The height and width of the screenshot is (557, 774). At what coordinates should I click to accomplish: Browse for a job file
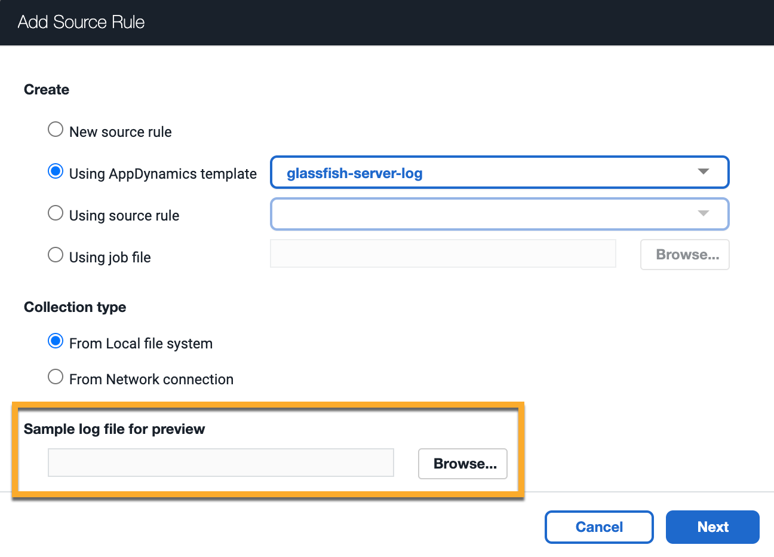pyautogui.click(x=685, y=255)
